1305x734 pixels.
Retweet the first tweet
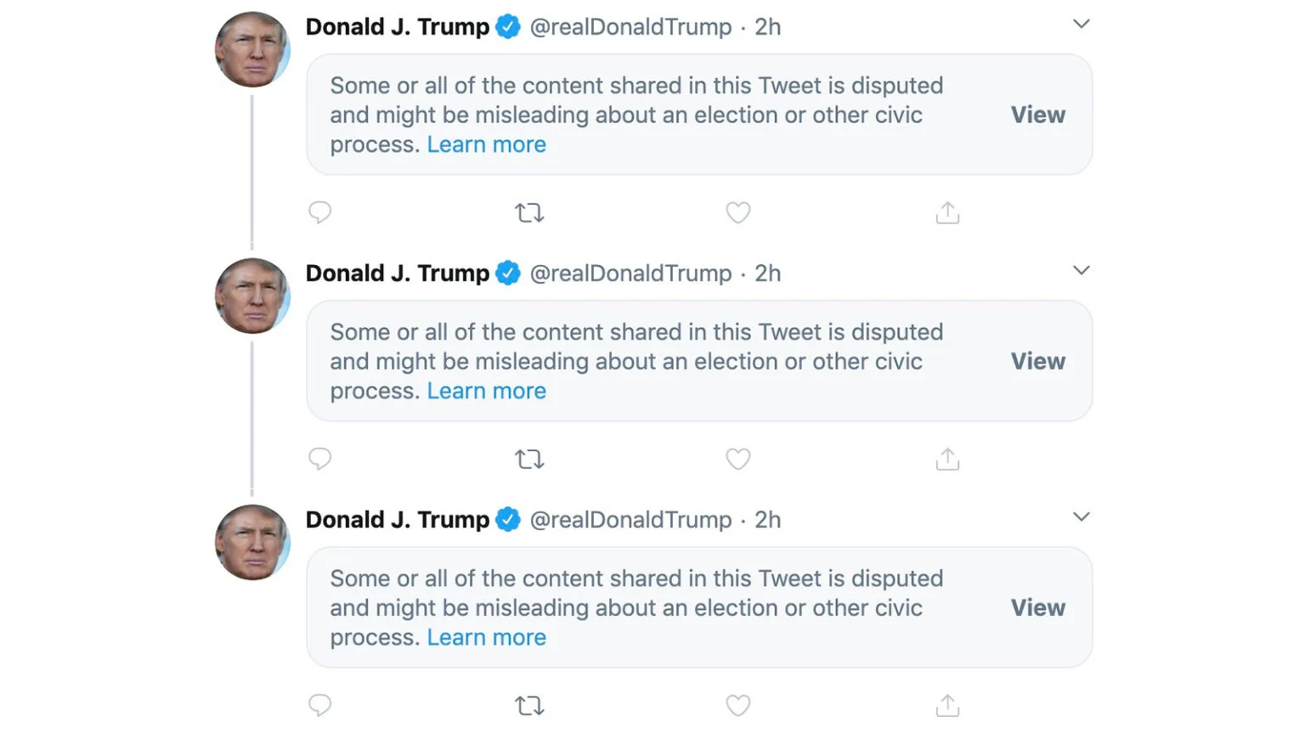529,212
